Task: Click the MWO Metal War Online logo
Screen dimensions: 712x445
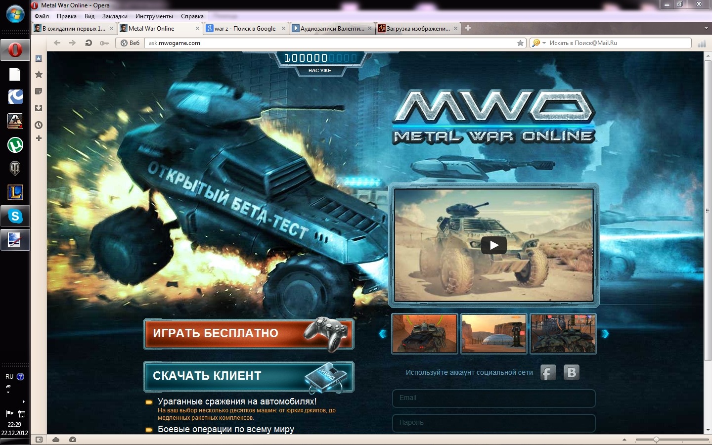Action: click(x=494, y=118)
